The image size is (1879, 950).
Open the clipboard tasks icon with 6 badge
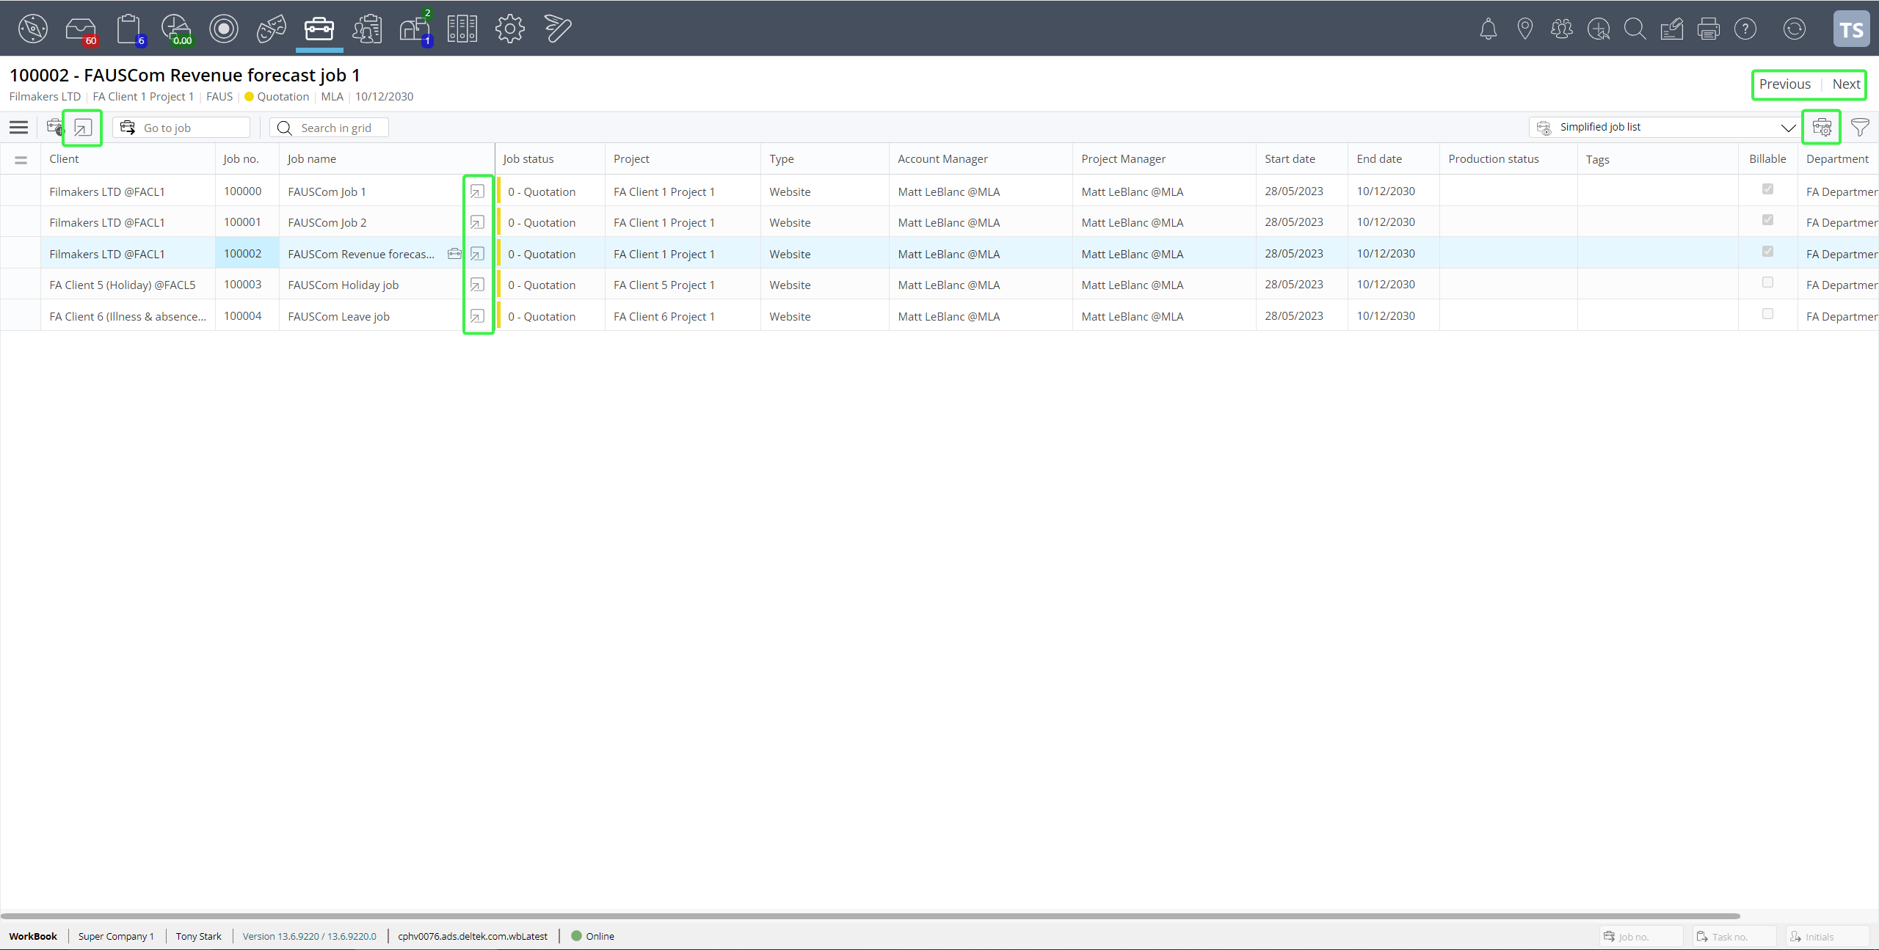point(130,29)
